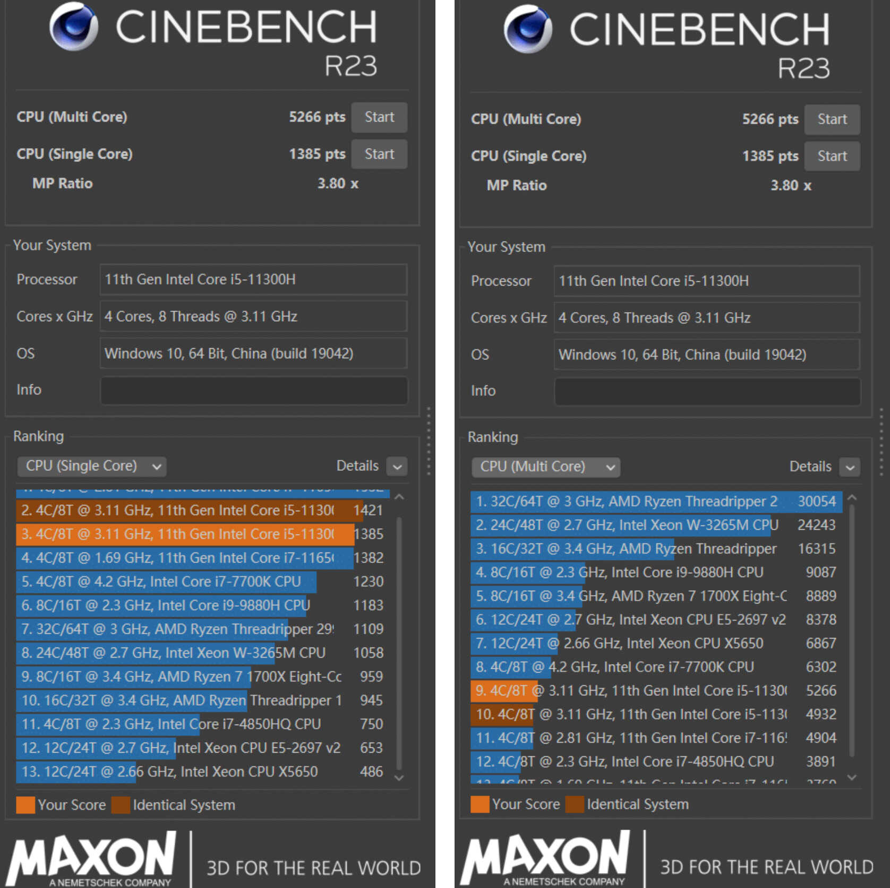This screenshot has height=888, width=890.
Task: Select rank 2 i5-11300H row scoring 1421
Action: pyautogui.click(x=203, y=511)
